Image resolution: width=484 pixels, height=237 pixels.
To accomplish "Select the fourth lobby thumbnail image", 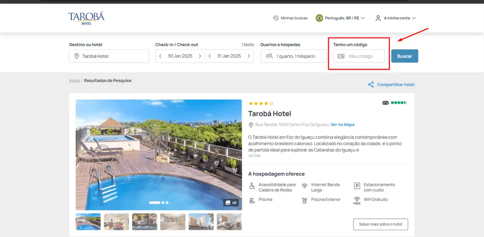I will click(x=173, y=221).
